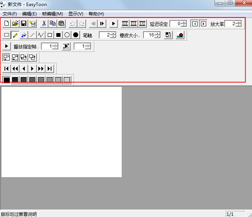
Task: Click the second frame transform icon
Action: 15,58
